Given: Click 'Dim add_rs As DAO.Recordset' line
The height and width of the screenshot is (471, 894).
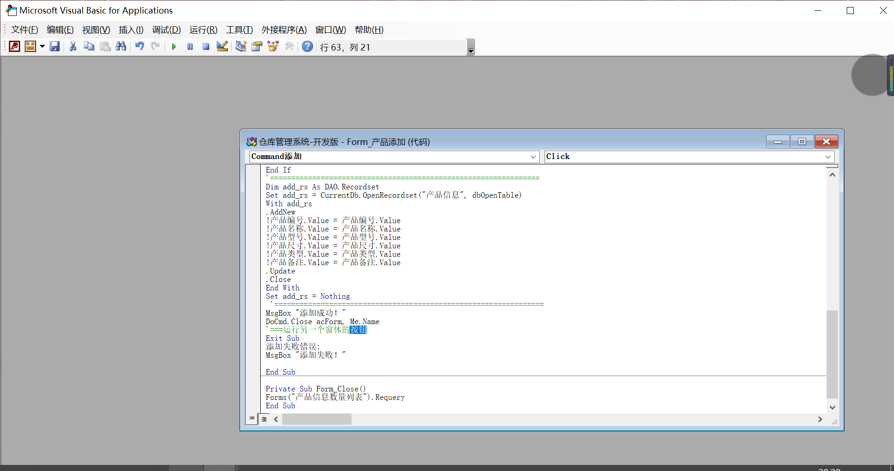Looking at the screenshot, I should click(322, 187).
